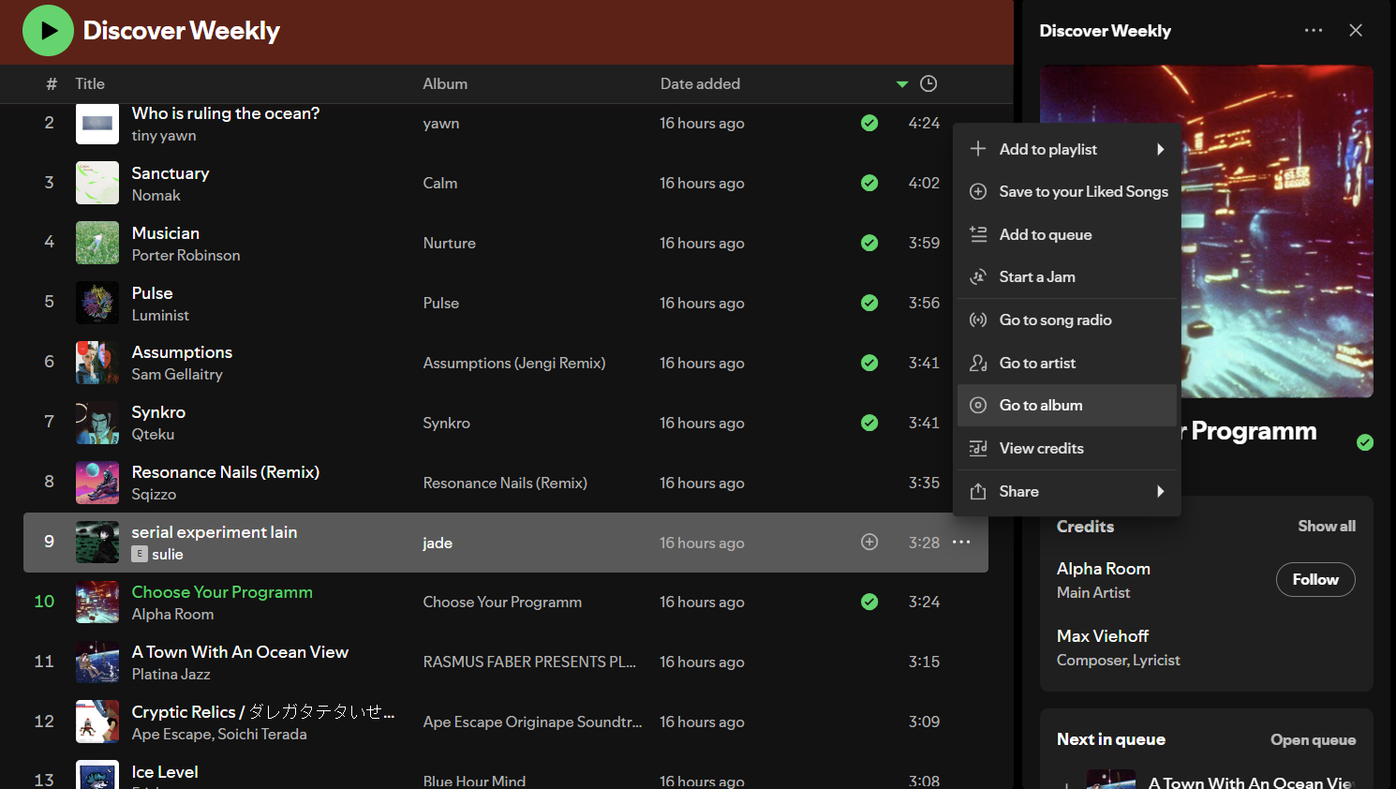Screen dimensions: 1396x789
Task: Toggle the saved checkmark on Sanctuary
Action: (869, 183)
